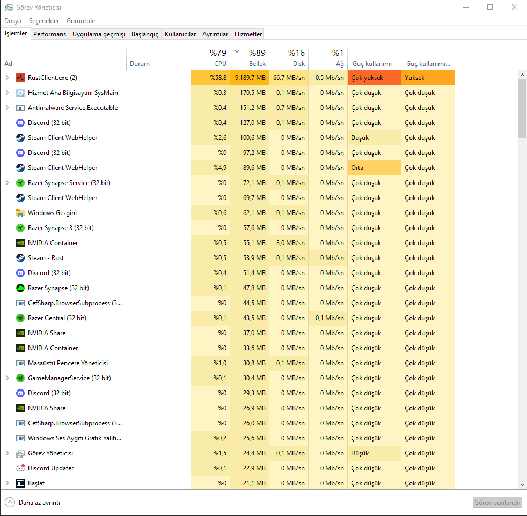
Task: Sort by the first Güç kullanımı column
Action: [375, 59]
